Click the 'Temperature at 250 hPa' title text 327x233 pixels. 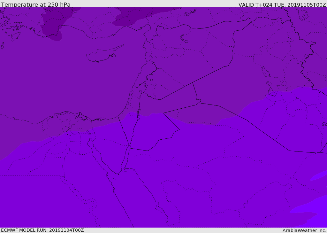click(x=36, y=4)
